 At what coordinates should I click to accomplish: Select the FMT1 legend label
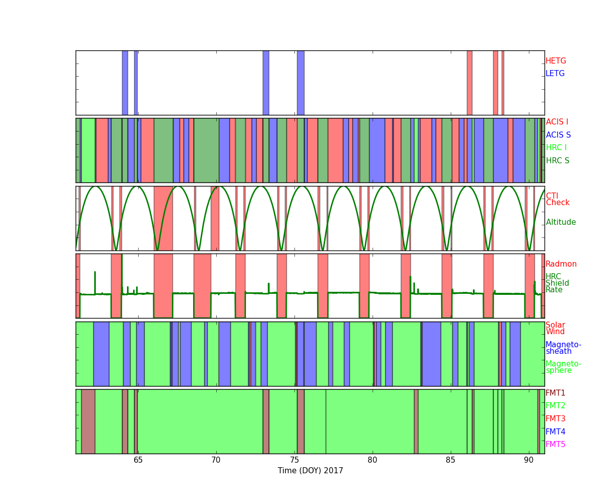coord(555,393)
